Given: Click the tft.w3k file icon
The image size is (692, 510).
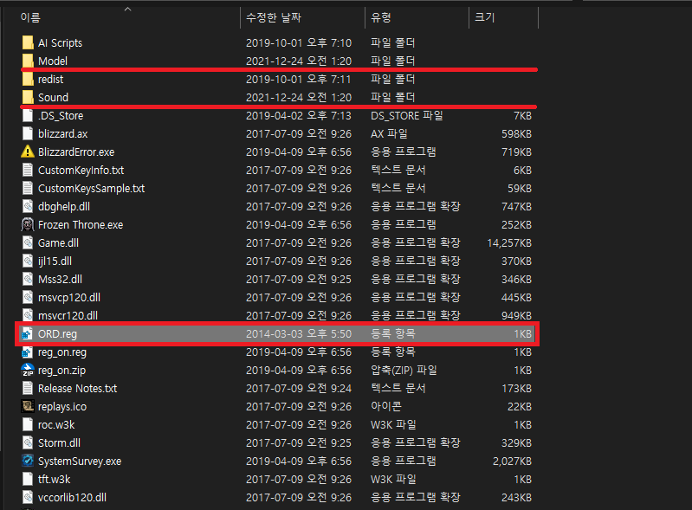Looking at the screenshot, I should 28,479.
